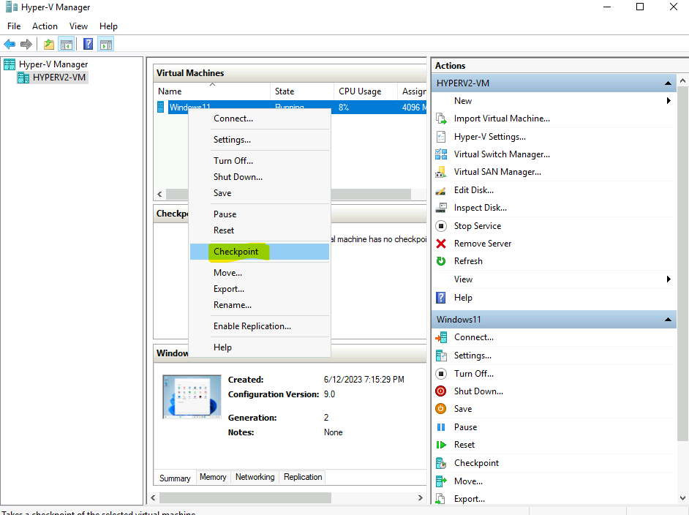
Task: Click the Forward arrow toolbar icon
Action: [26, 45]
